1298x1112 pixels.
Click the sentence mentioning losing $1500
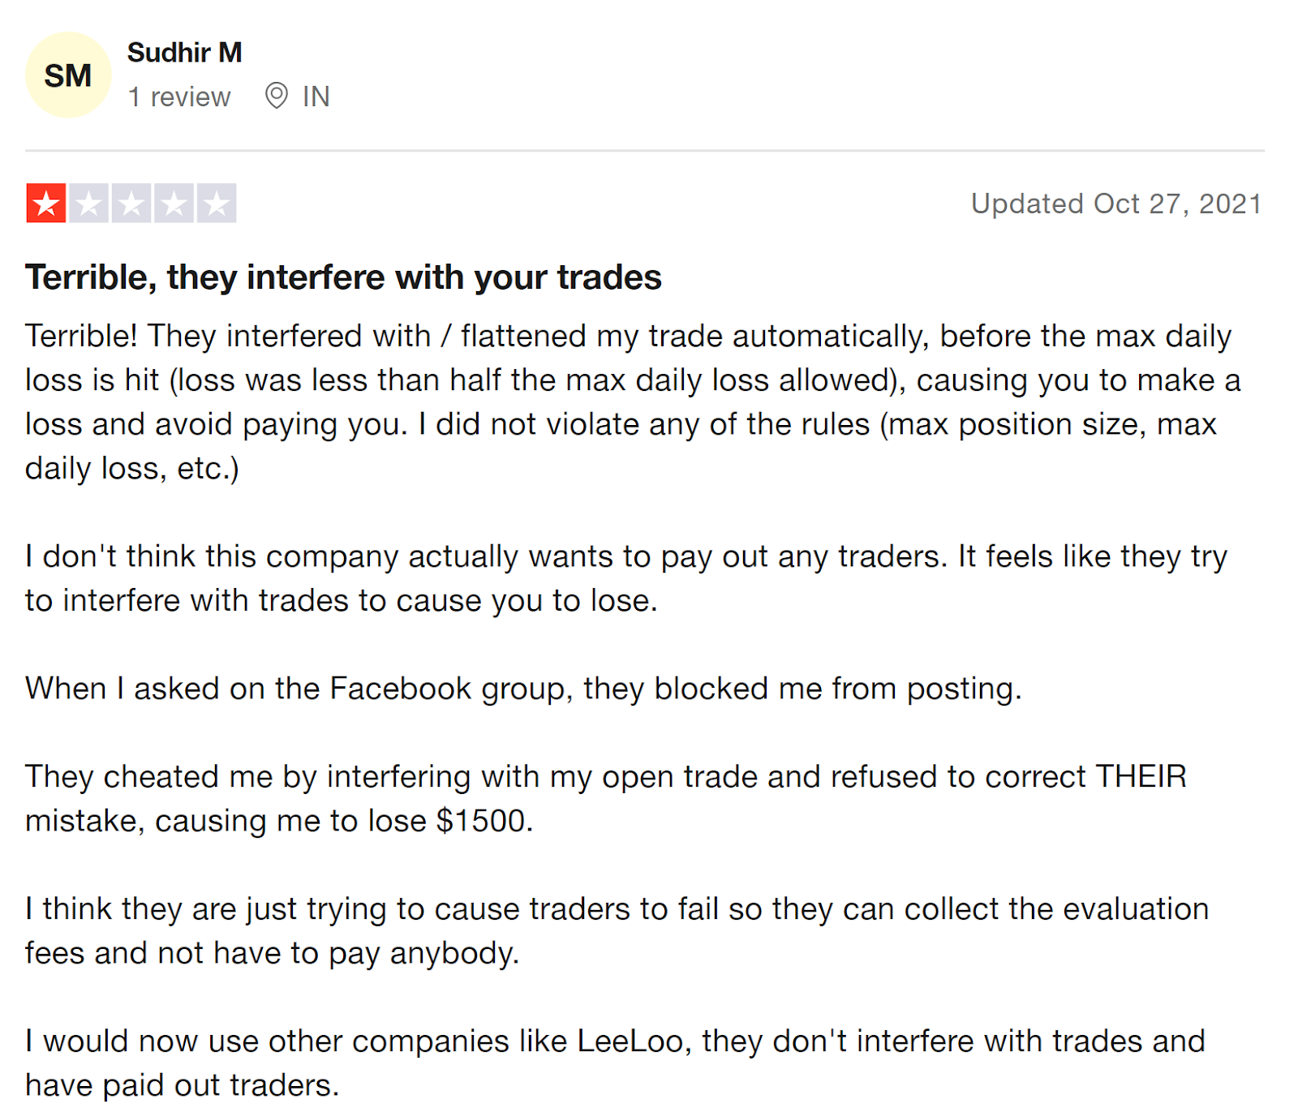tap(606, 799)
